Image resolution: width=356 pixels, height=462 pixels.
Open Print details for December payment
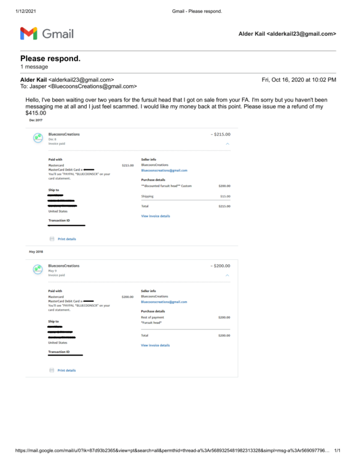(67, 239)
